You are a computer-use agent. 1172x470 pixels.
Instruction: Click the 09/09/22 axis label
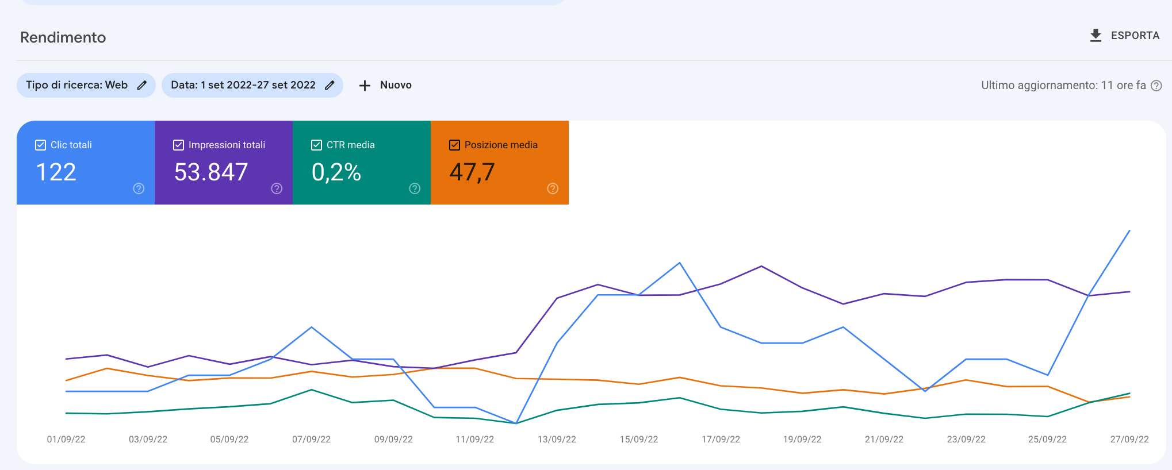click(393, 439)
